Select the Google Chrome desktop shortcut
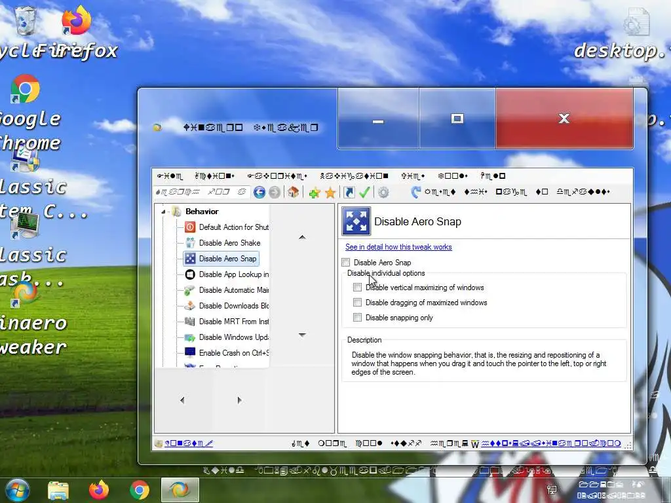 [26, 89]
